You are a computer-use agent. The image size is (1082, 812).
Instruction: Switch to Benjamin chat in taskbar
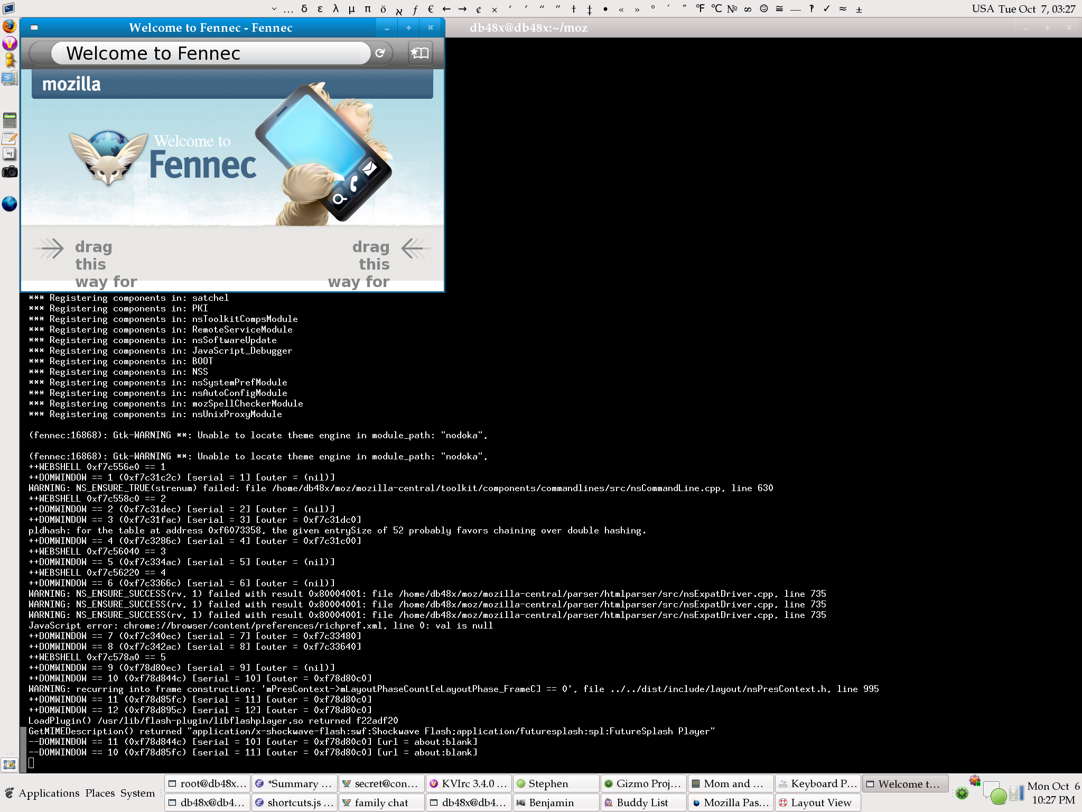[556, 802]
